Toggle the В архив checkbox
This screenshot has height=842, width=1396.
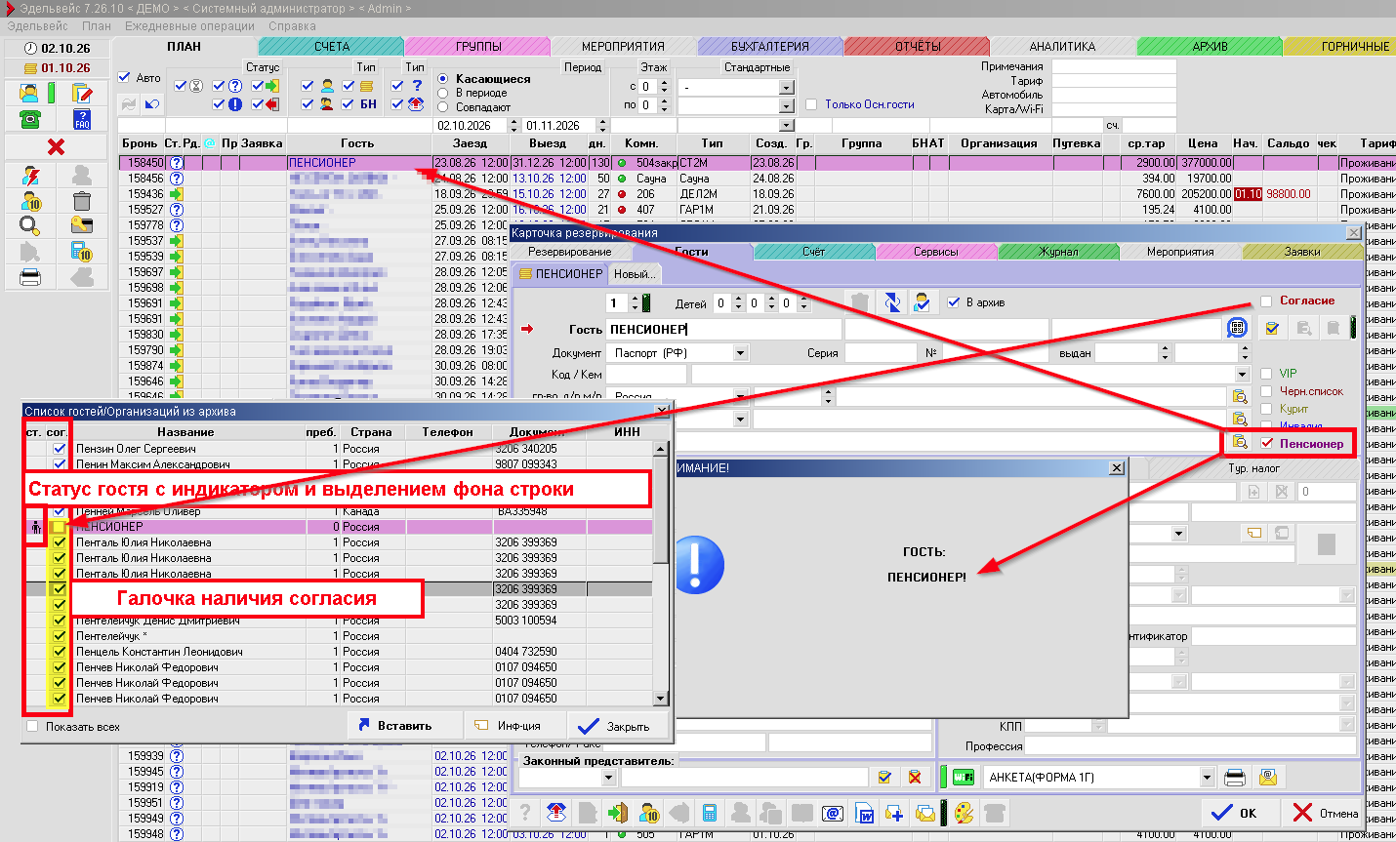(x=954, y=302)
